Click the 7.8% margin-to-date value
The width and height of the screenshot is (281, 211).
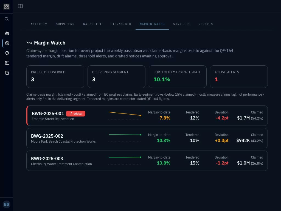(x=165, y=118)
